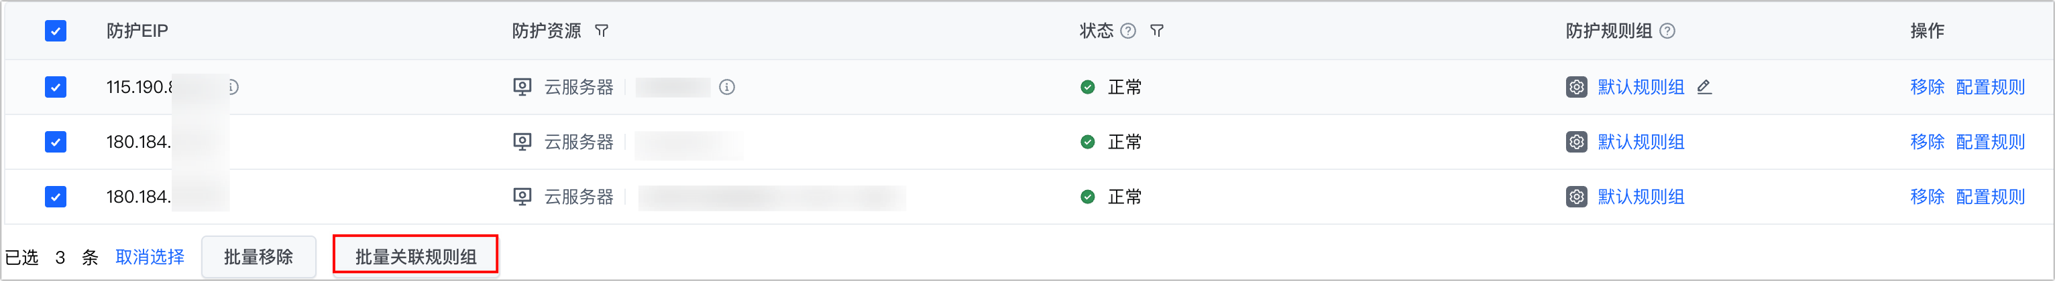Click 移除 in the first row

[x=1926, y=87]
